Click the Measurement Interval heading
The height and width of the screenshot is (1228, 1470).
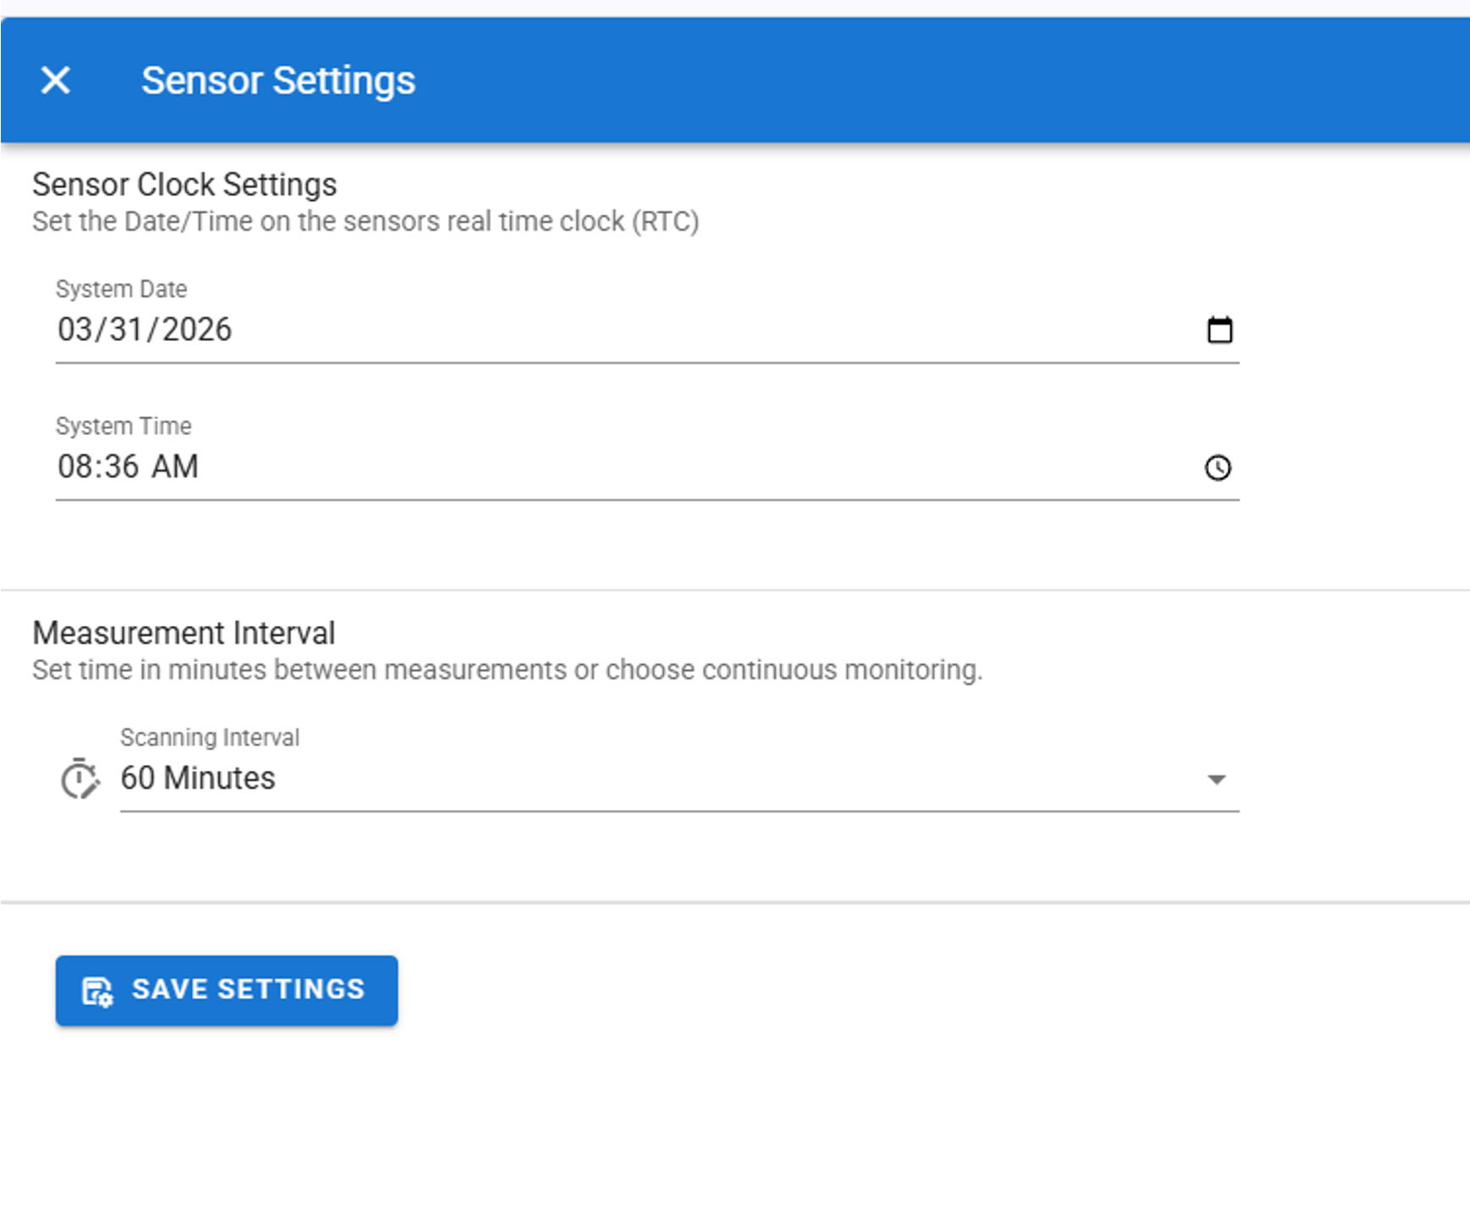point(183,634)
